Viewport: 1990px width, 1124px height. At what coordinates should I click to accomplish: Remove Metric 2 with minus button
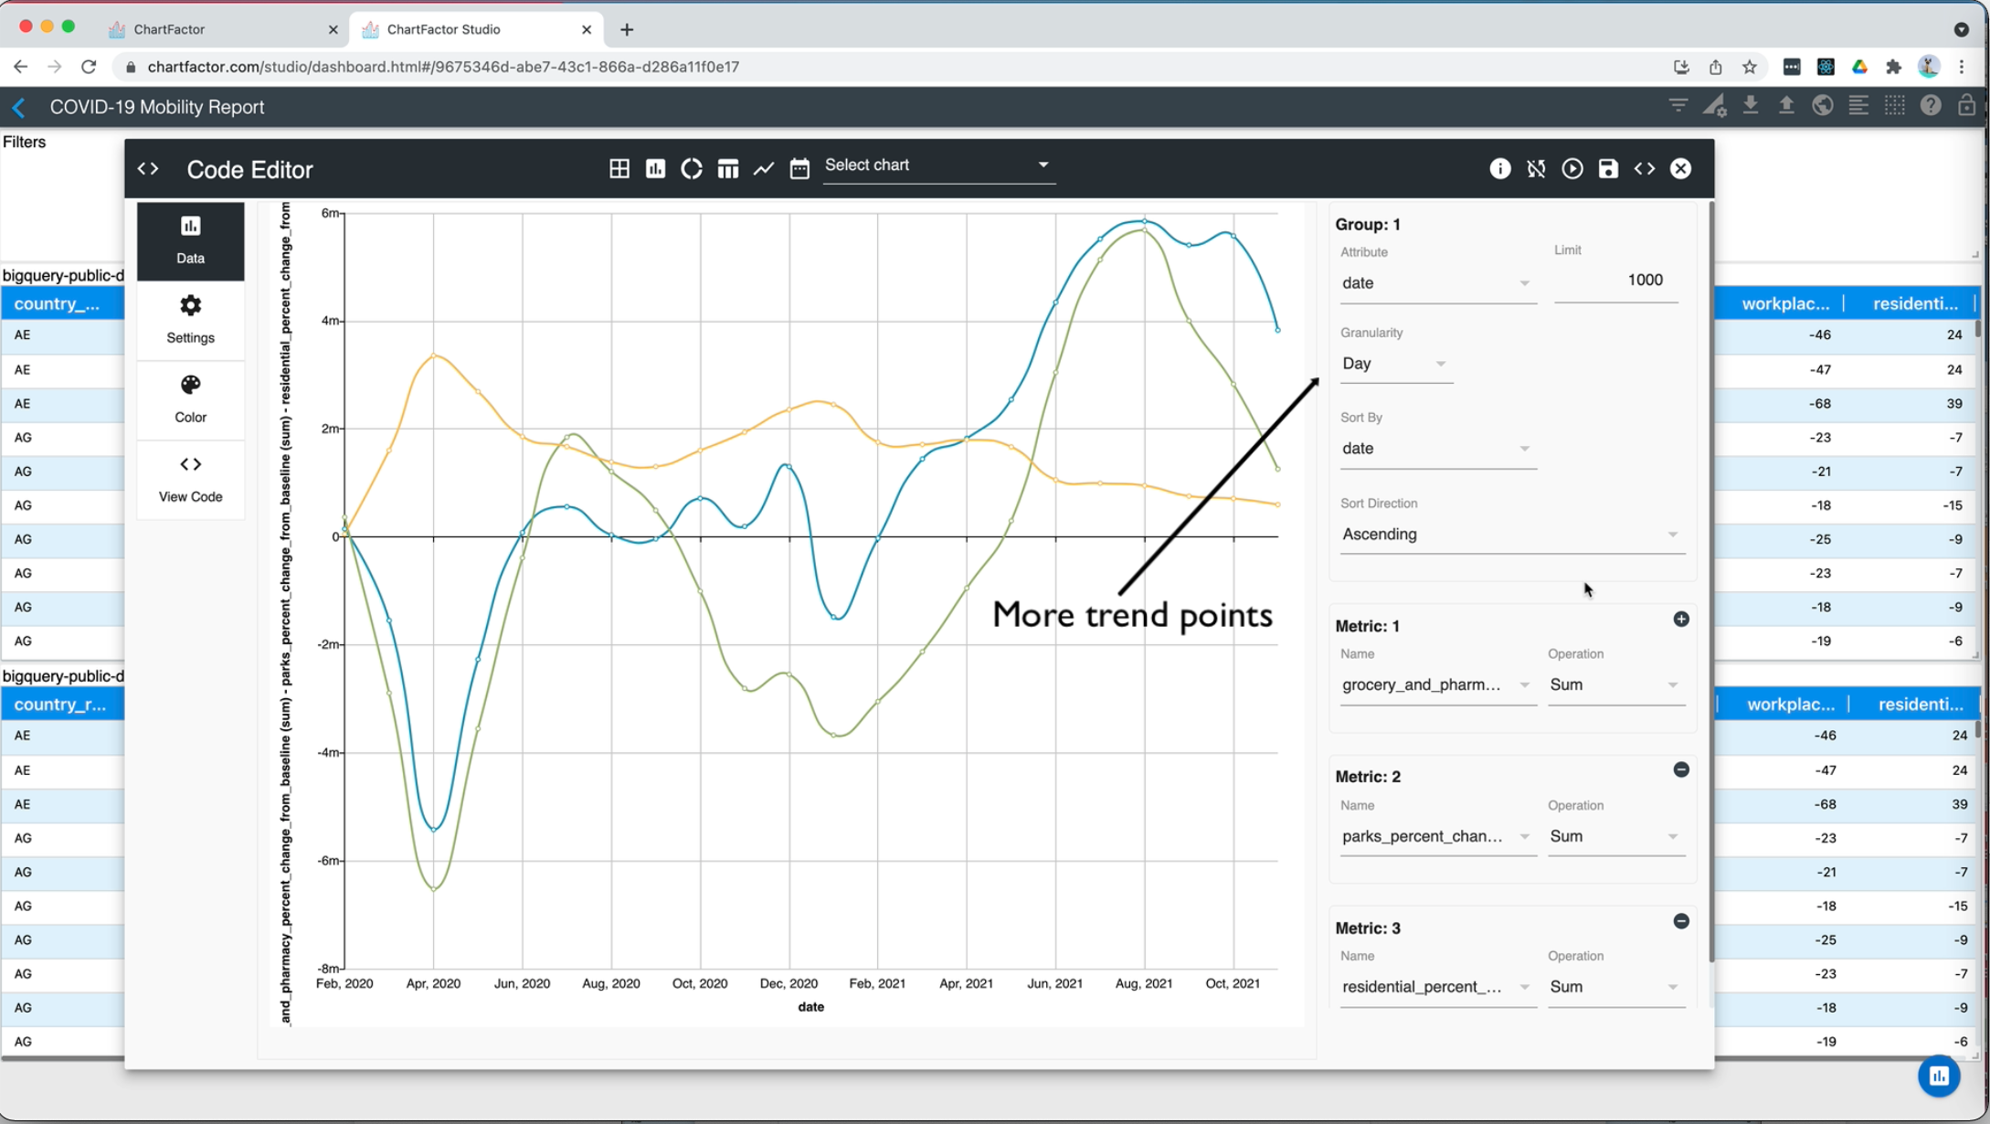pos(1680,770)
